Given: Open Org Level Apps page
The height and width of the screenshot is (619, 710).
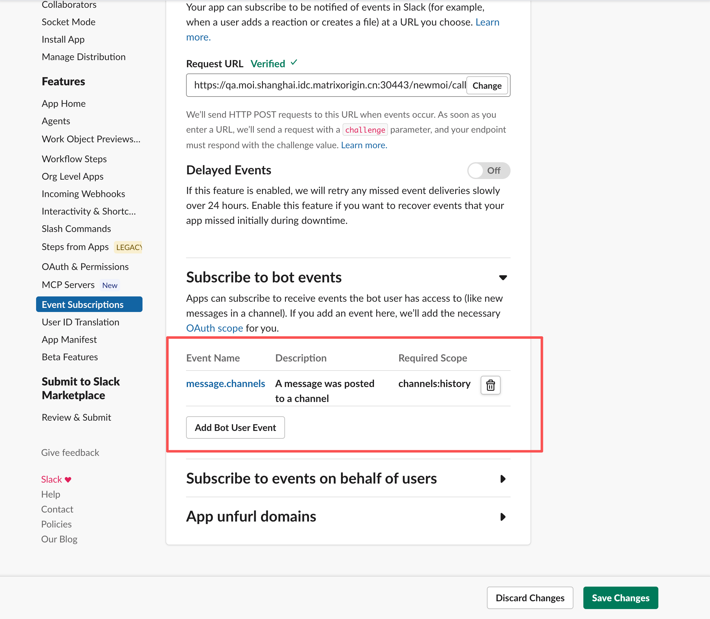Looking at the screenshot, I should [72, 176].
